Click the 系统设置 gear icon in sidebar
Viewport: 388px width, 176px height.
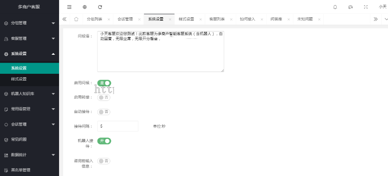click(6, 54)
